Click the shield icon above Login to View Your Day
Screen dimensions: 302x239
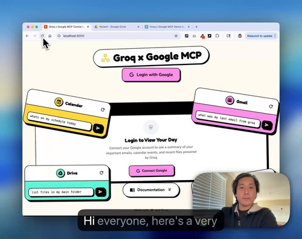pos(151,127)
